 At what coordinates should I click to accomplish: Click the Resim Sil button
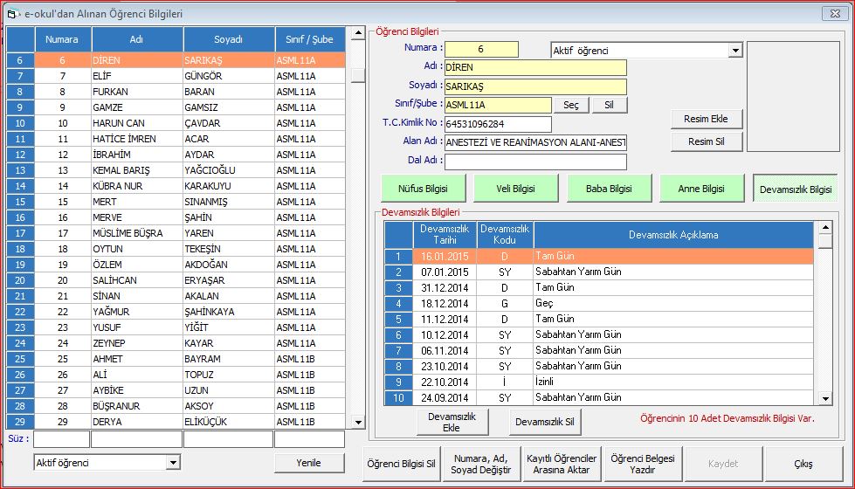point(707,141)
